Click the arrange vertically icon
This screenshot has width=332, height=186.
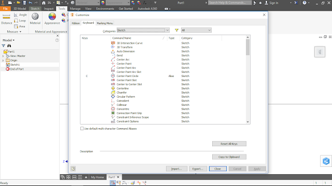80,177
